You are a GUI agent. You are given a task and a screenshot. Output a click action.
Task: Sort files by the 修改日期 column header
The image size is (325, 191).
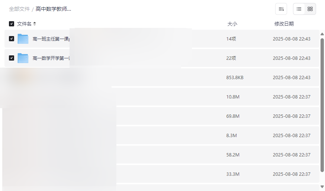click(284, 24)
